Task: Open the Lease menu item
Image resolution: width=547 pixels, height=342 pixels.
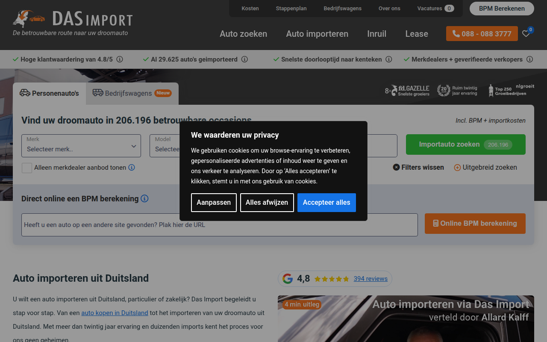Action: click(417, 34)
